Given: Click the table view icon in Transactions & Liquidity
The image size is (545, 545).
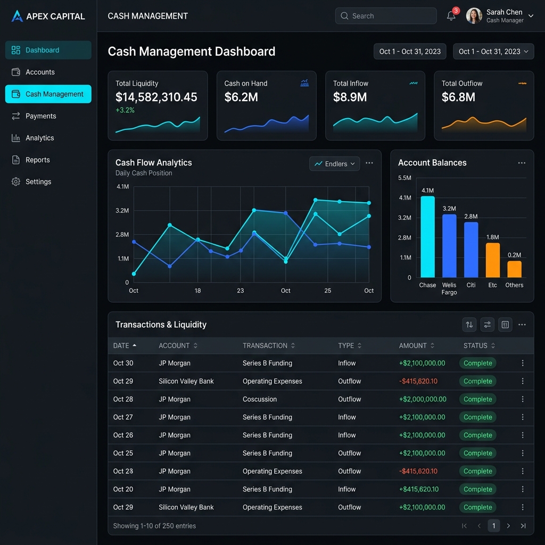Looking at the screenshot, I should point(505,325).
